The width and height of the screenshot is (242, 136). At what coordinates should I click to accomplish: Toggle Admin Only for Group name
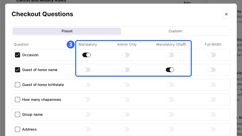126,114
